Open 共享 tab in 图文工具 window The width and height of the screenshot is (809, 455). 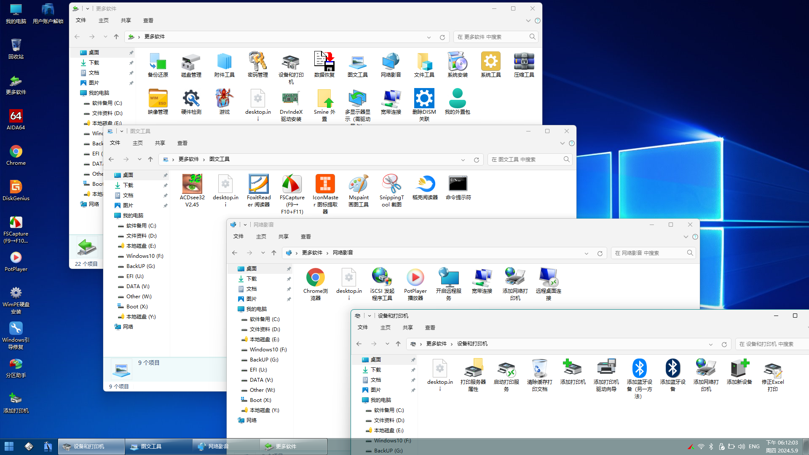click(x=160, y=143)
